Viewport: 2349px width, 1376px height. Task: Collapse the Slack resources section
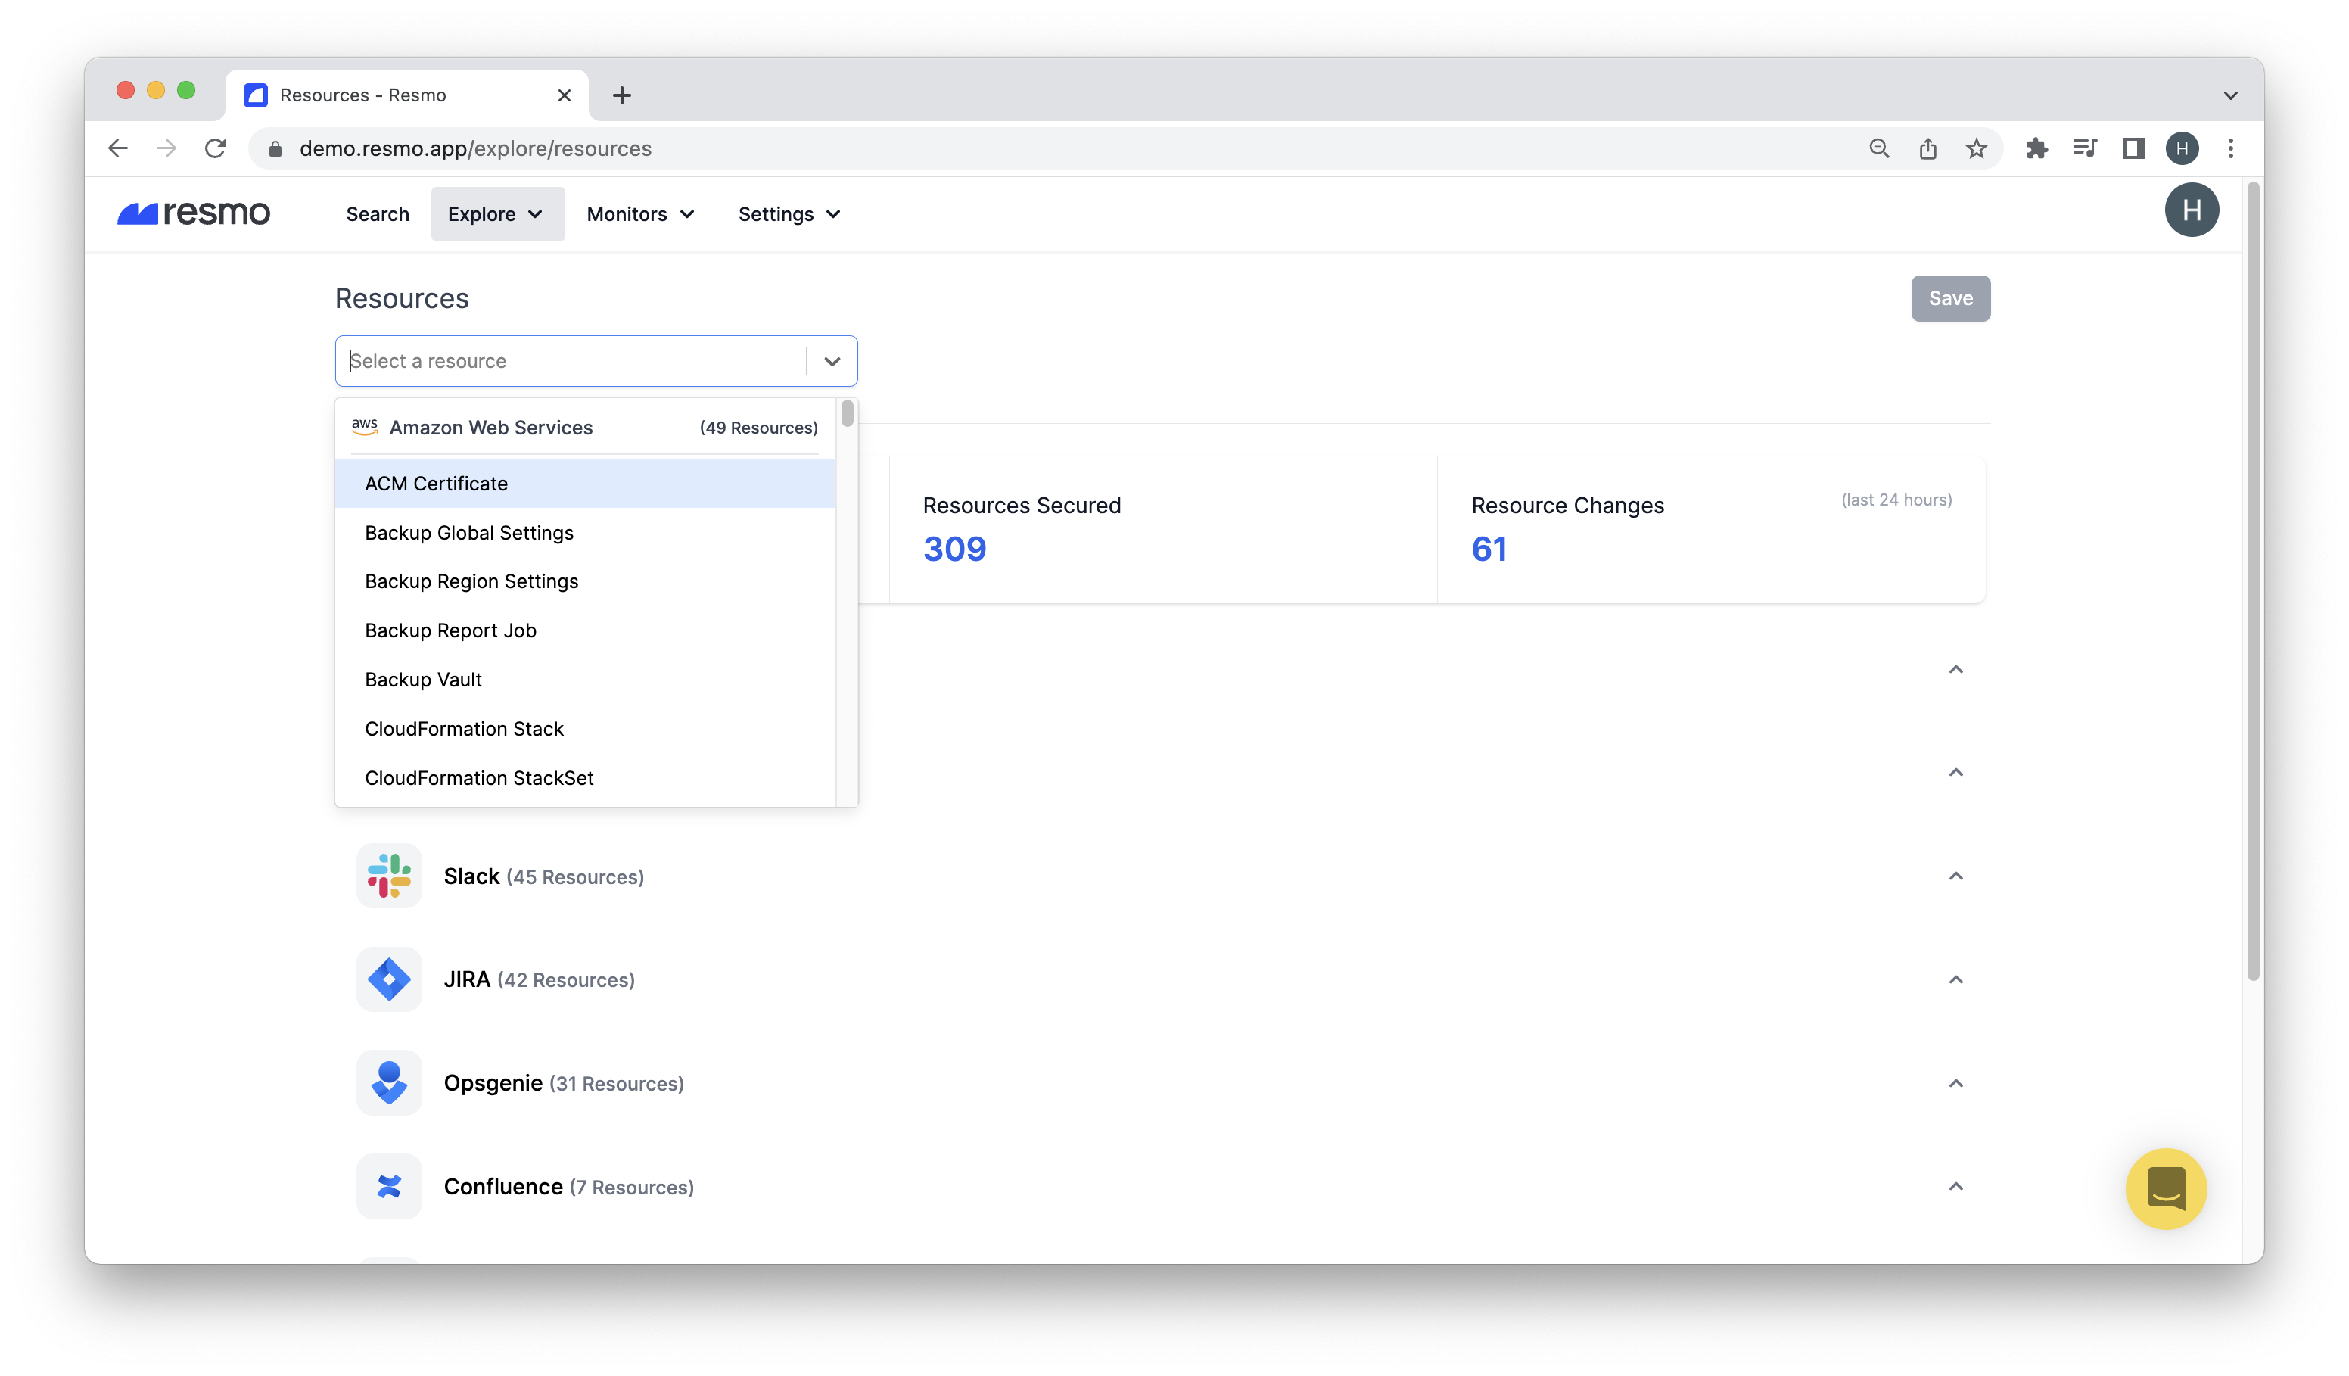pos(1955,876)
